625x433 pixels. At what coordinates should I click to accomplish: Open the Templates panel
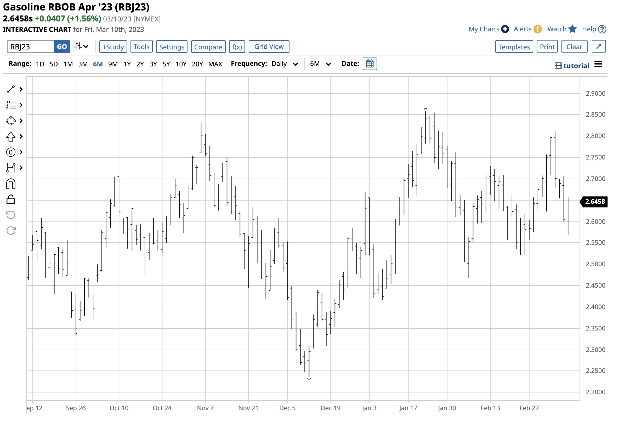514,46
